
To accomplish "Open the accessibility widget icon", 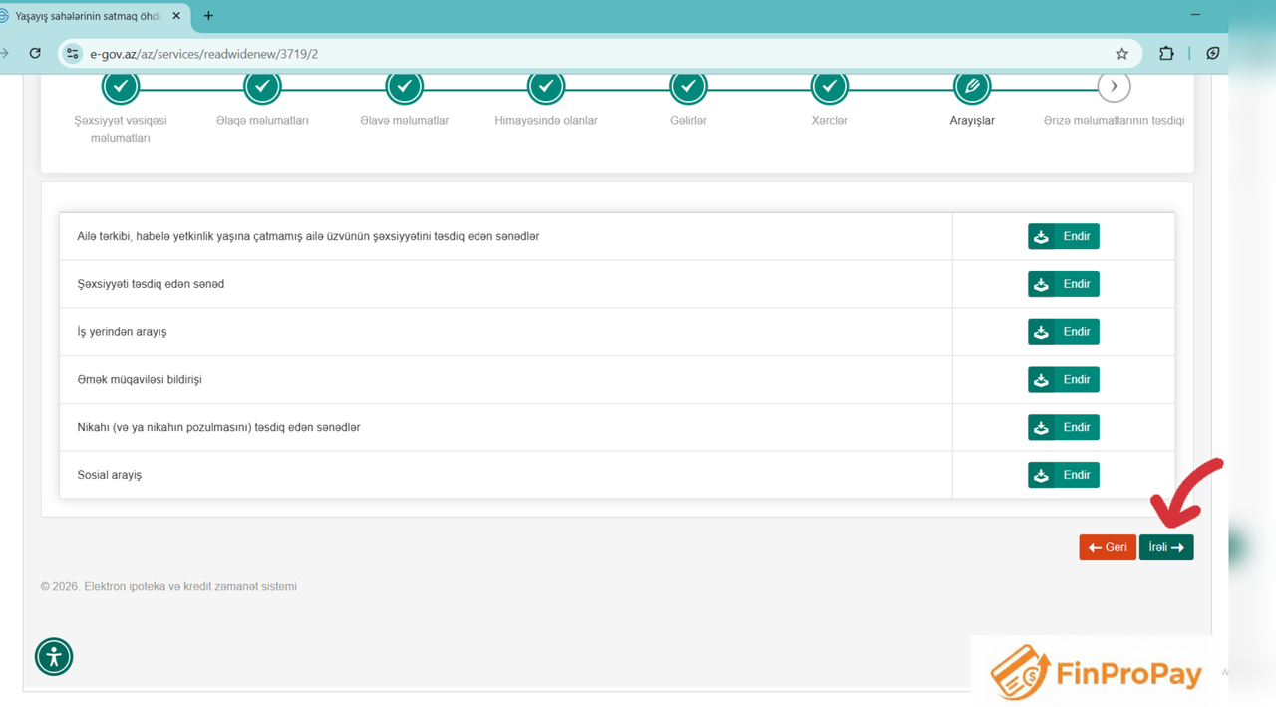I will point(54,656).
